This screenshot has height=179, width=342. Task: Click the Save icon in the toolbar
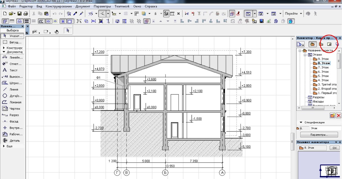[19, 13]
